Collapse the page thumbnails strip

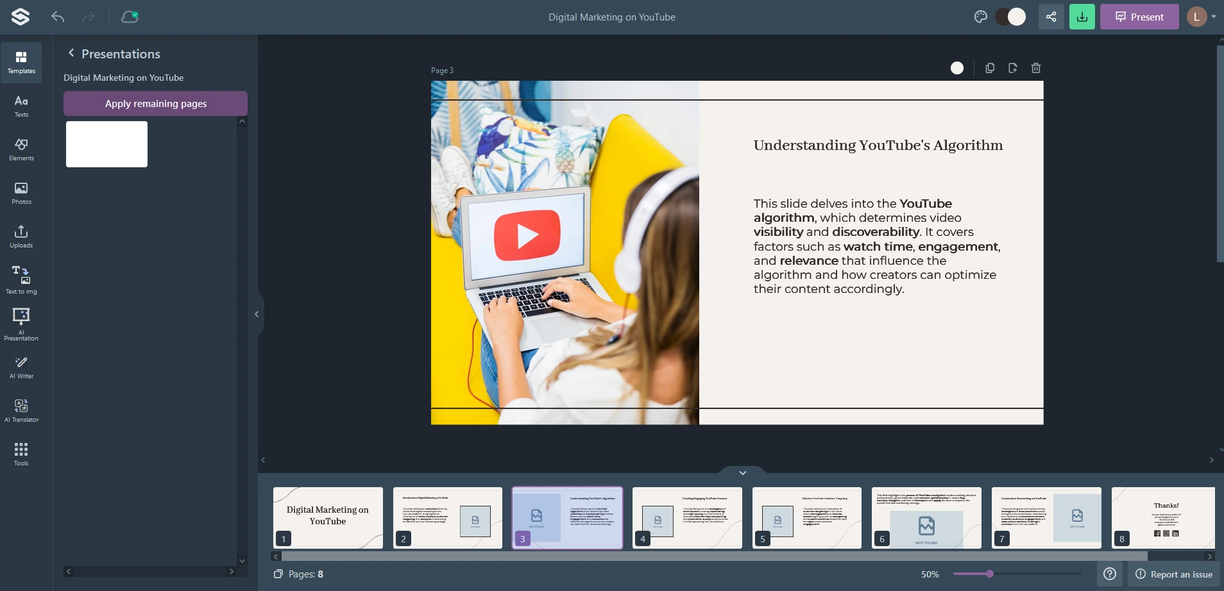(x=742, y=472)
